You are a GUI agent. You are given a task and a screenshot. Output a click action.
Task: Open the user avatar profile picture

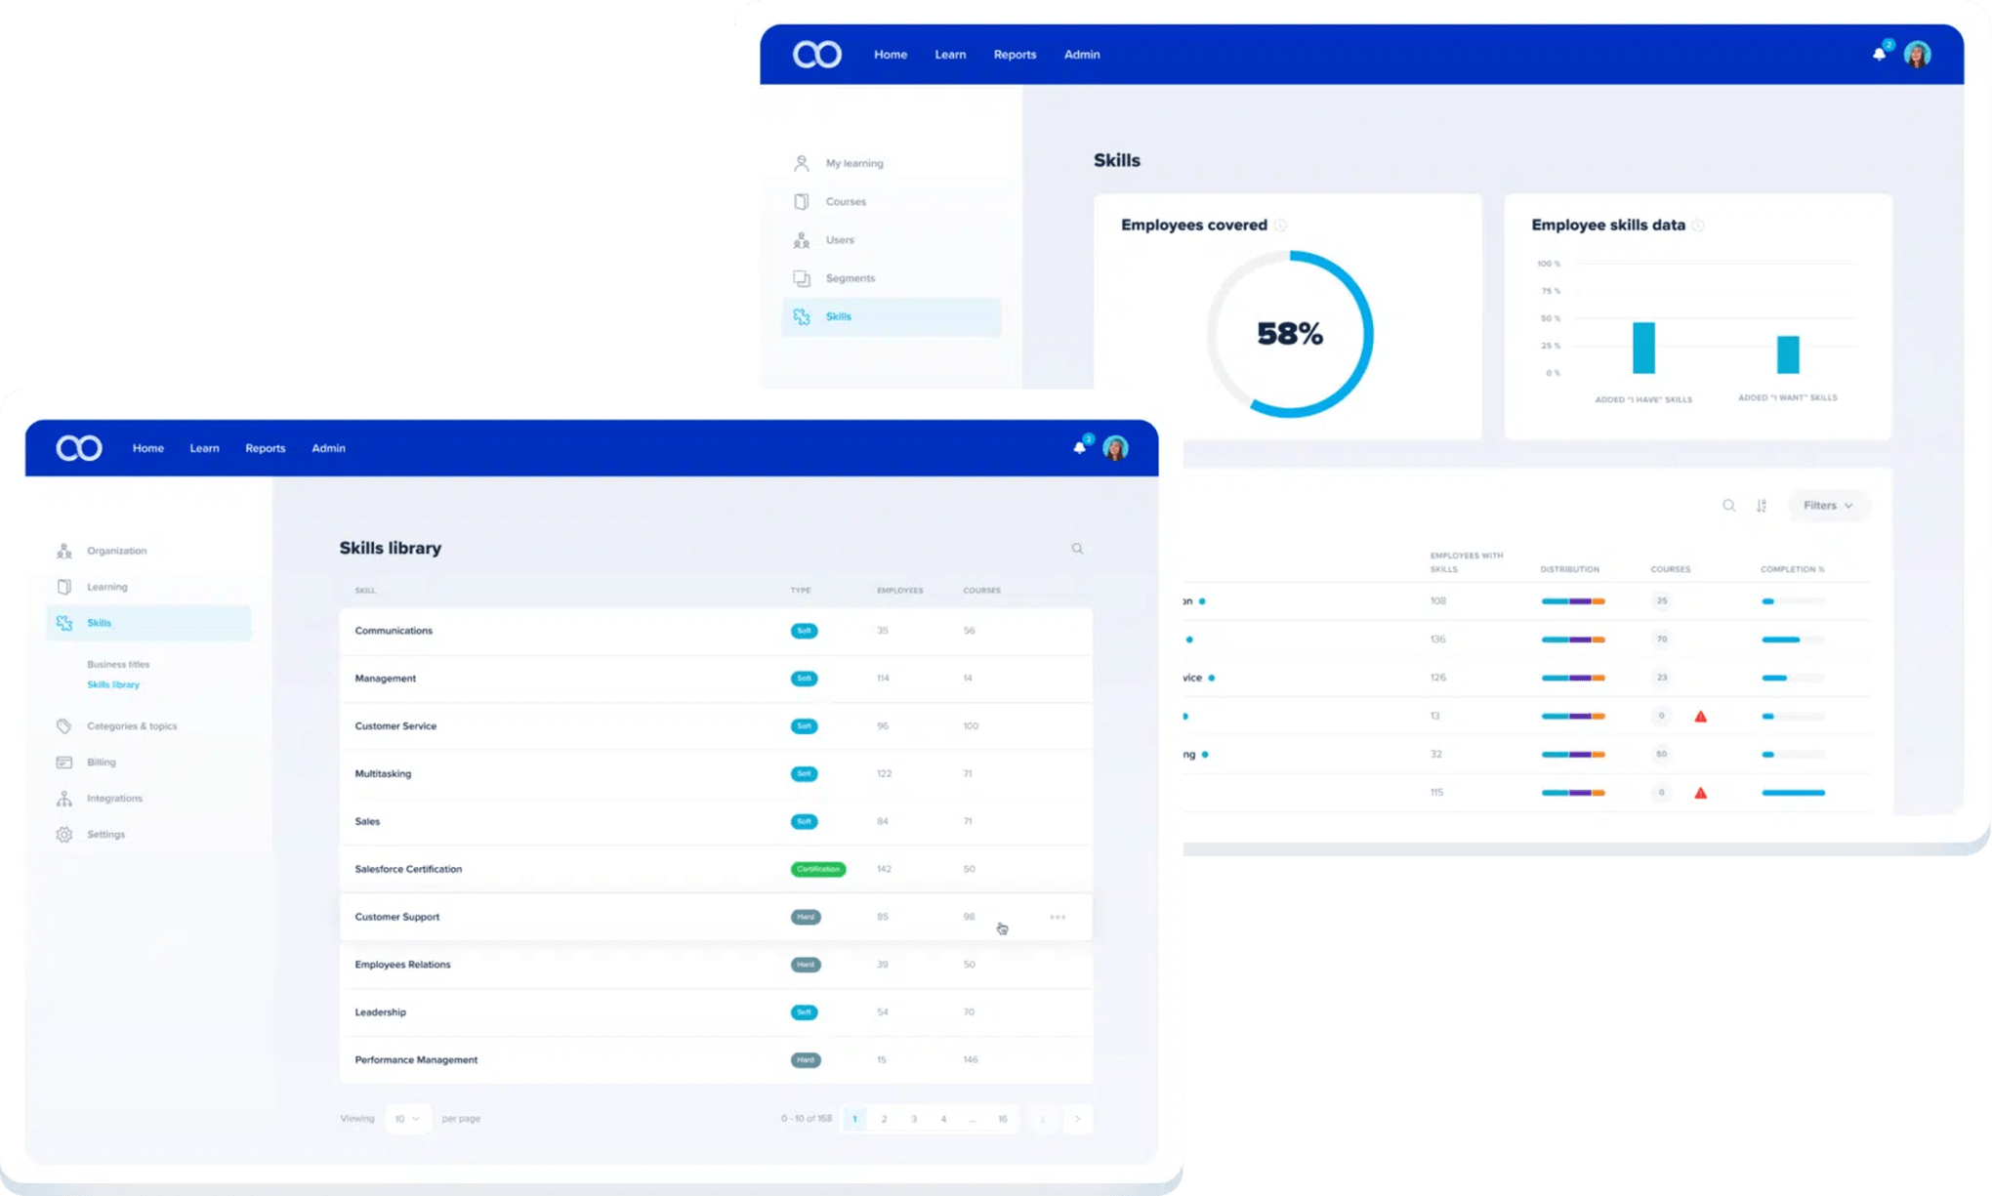(x=1115, y=447)
